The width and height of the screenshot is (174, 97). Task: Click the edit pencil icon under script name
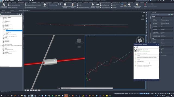(x=139, y=51)
